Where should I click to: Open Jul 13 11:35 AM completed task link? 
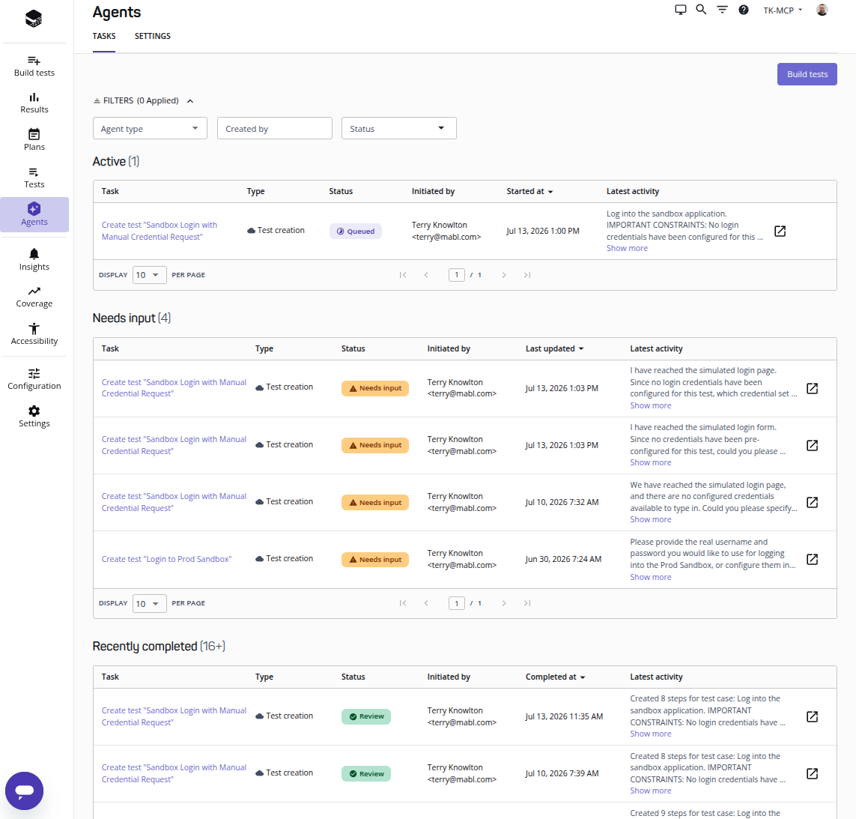point(174,716)
